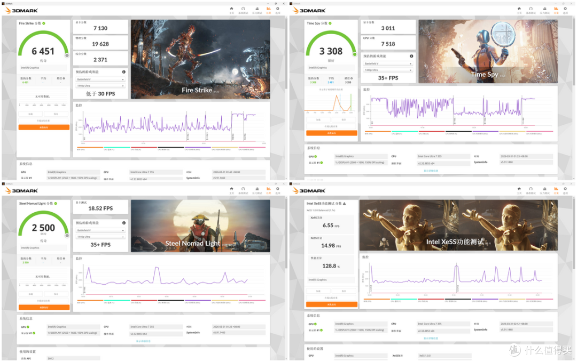Click 3DMark logo in Steel Nomad Light window
Screen dimensions: 577x362
point(21,190)
